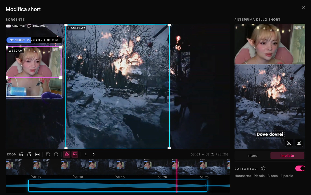Screen dimensions: 311x195
Task: Click the webcam crop top-right handle
Action: point(61,47)
